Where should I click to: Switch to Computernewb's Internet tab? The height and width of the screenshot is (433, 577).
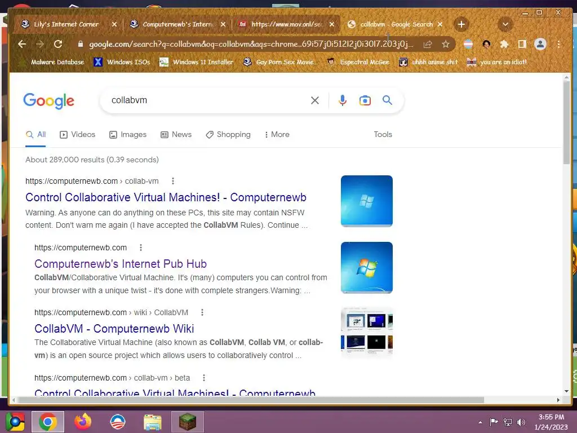tap(179, 24)
